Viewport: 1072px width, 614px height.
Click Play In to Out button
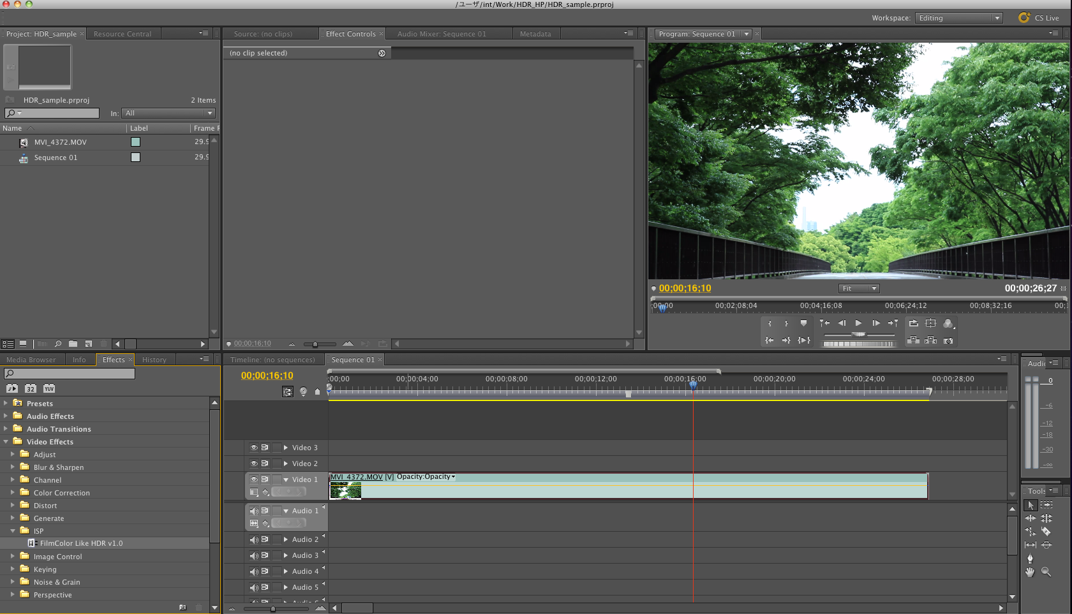point(804,340)
